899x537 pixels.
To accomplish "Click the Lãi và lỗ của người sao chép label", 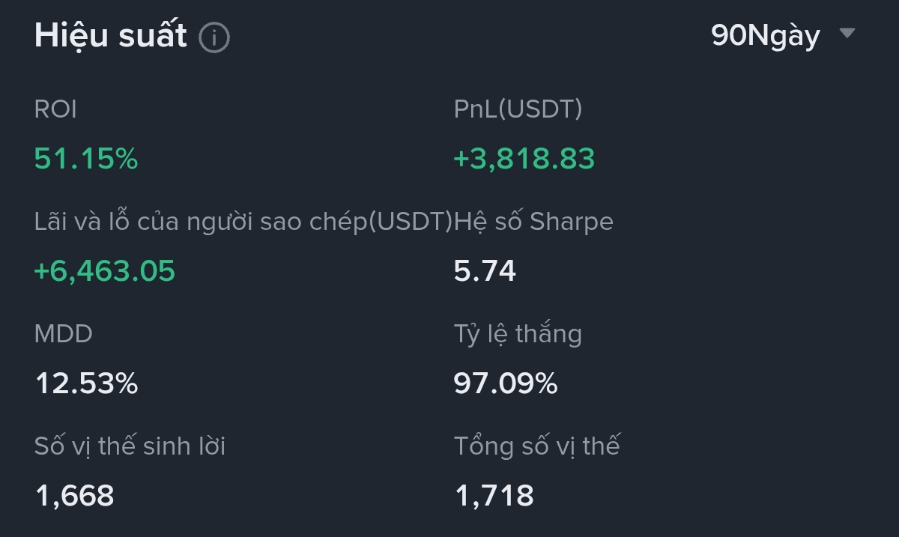I will click(x=243, y=222).
